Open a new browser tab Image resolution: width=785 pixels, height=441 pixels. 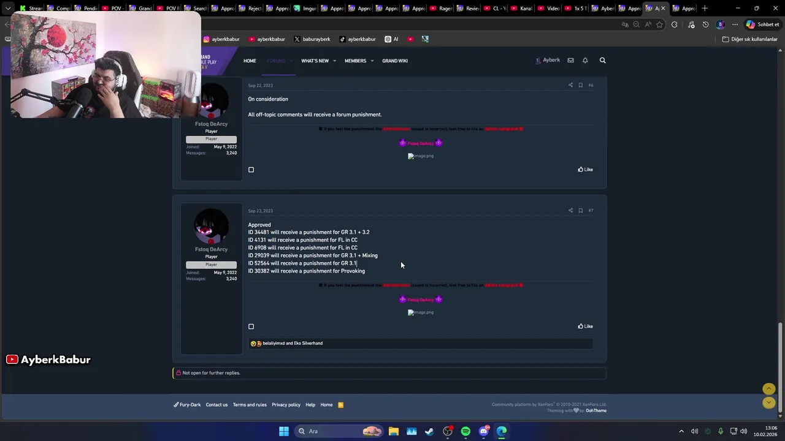pos(705,9)
